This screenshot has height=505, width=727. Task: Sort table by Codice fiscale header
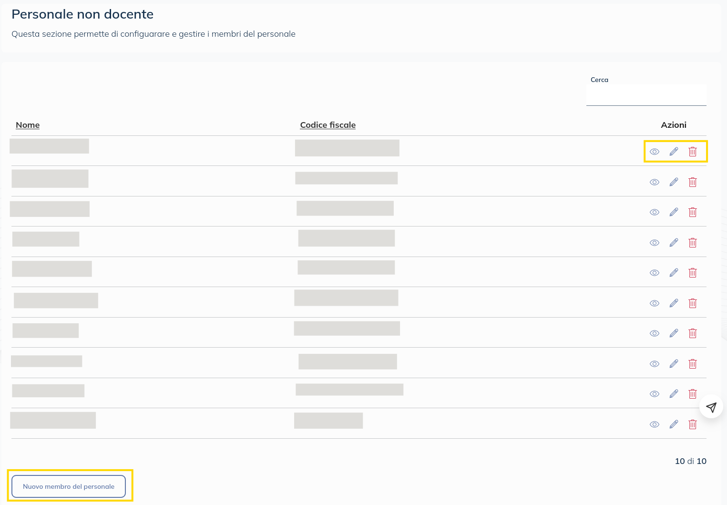328,125
